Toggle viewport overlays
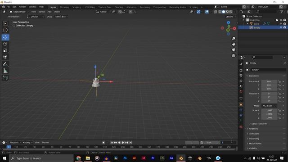This screenshot has width=288, height=162. [x=207, y=12]
